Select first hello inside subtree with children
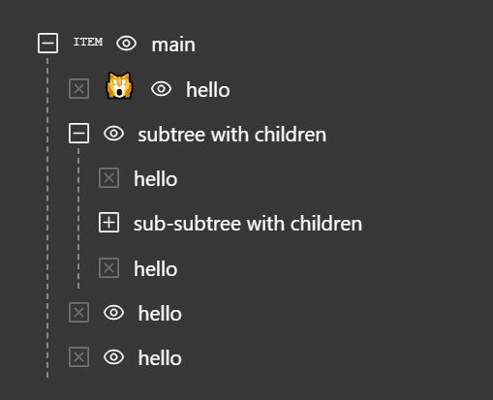The height and width of the screenshot is (400, 493). point(156,179)
